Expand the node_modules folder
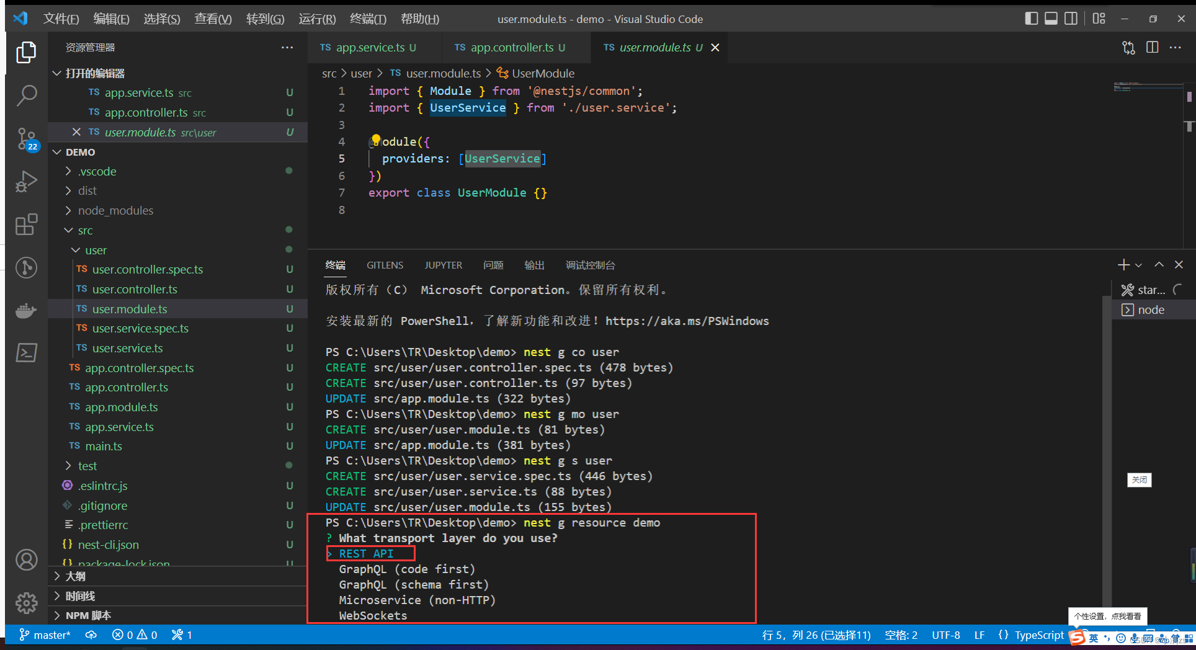Image resolution: width=1196 pixels, height=650 pixels. (115, 210)
